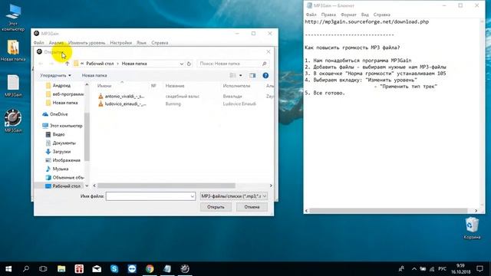Screen dimensions: 491x276
Task: Click the search magnifier in dialog
Action: coord(264,64)
